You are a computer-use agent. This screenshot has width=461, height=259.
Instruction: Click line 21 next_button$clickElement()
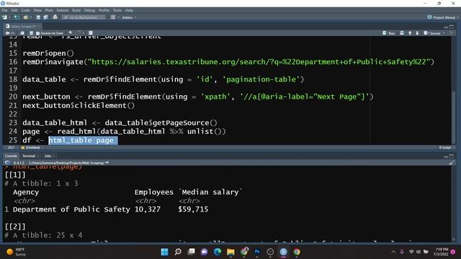coord(79,106)
